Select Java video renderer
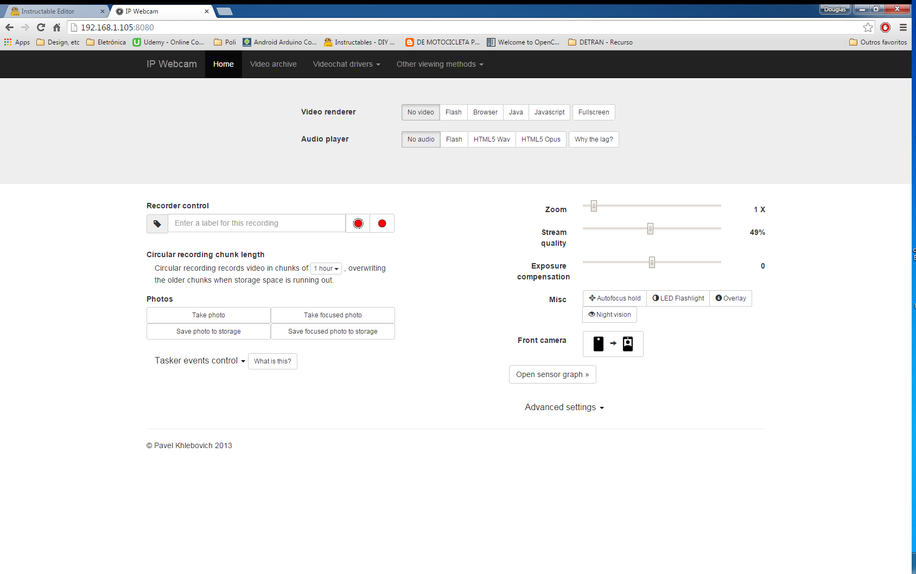 tap(516, 112)
